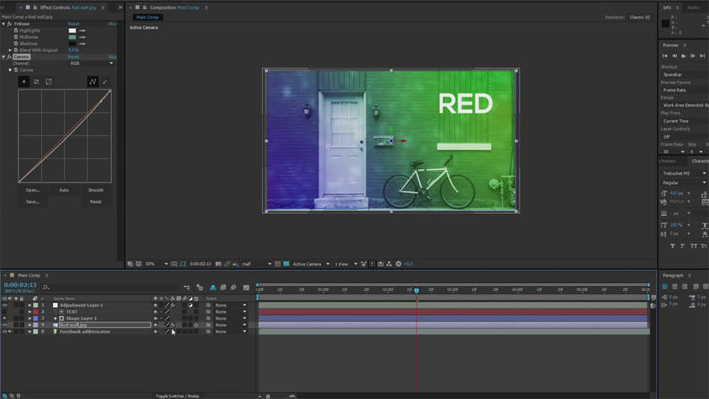Screen dimensions: 709x399
Task: Pick Highlights color with eyedropper
Action: click(x=82, y=31)
